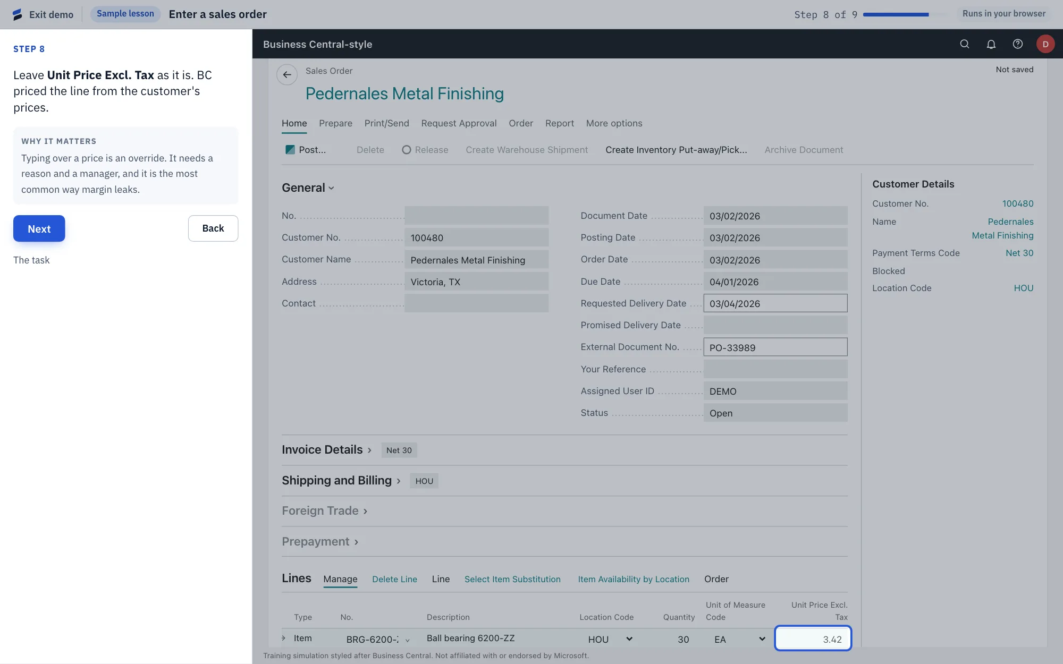The width and height of the screenshot is (1063, 664).
Task: Expand the Invoice Details section
Action: click(326, 450)
